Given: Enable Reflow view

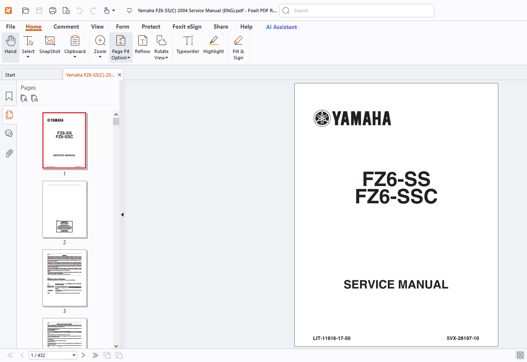Looking at the screenshot, I should click(x=143, y=45).
